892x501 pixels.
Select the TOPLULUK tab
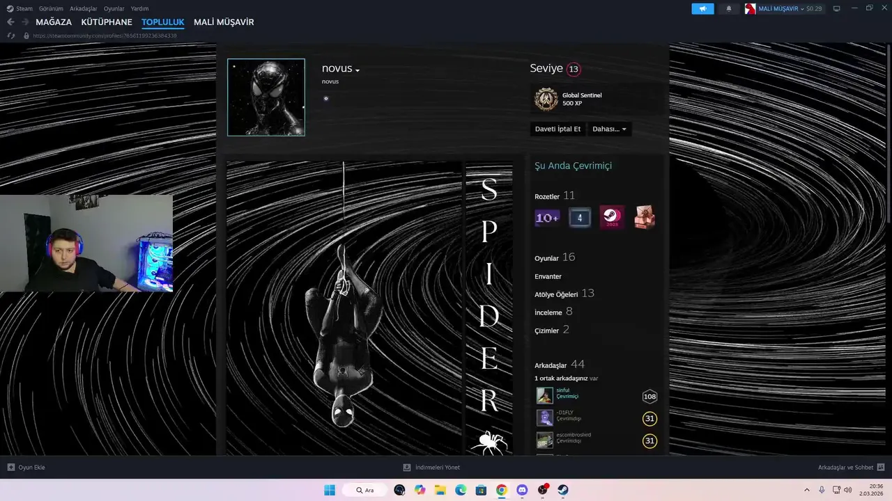coord(163,22)
